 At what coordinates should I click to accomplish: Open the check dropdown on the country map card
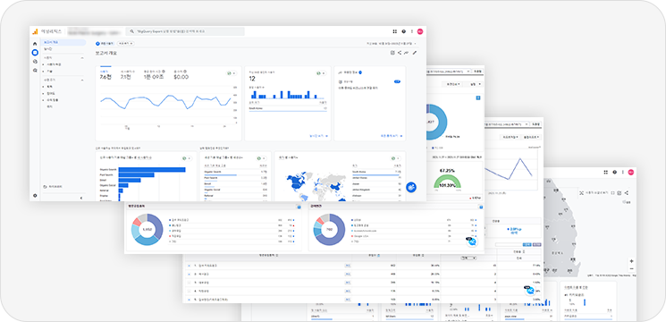(395, 158)
